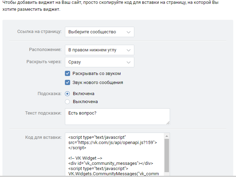The width and height of the screenshot is (236, 177).
Task: Click the resize grip of hint textarea
Action: [168, 123]
